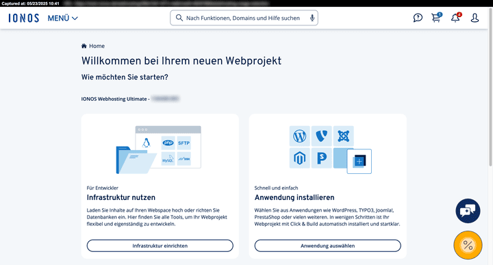Open the MENÜ dropdown

[x=62, y=18]
